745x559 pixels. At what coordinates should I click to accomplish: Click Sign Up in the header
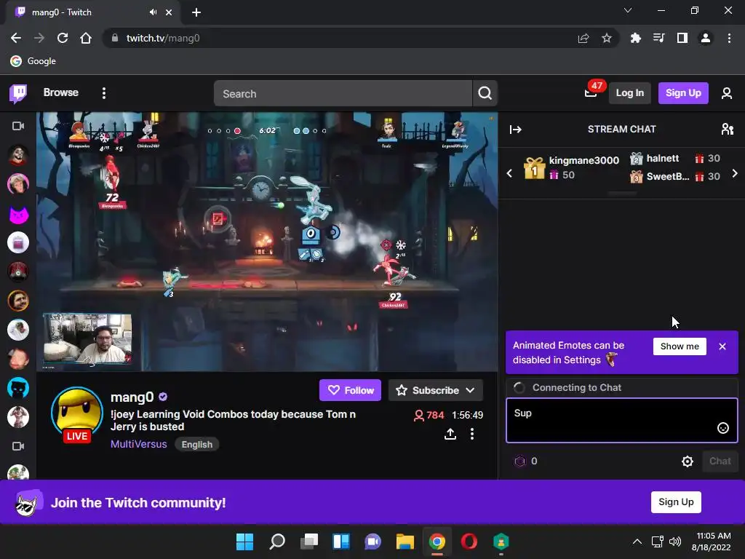click(682, 93)
